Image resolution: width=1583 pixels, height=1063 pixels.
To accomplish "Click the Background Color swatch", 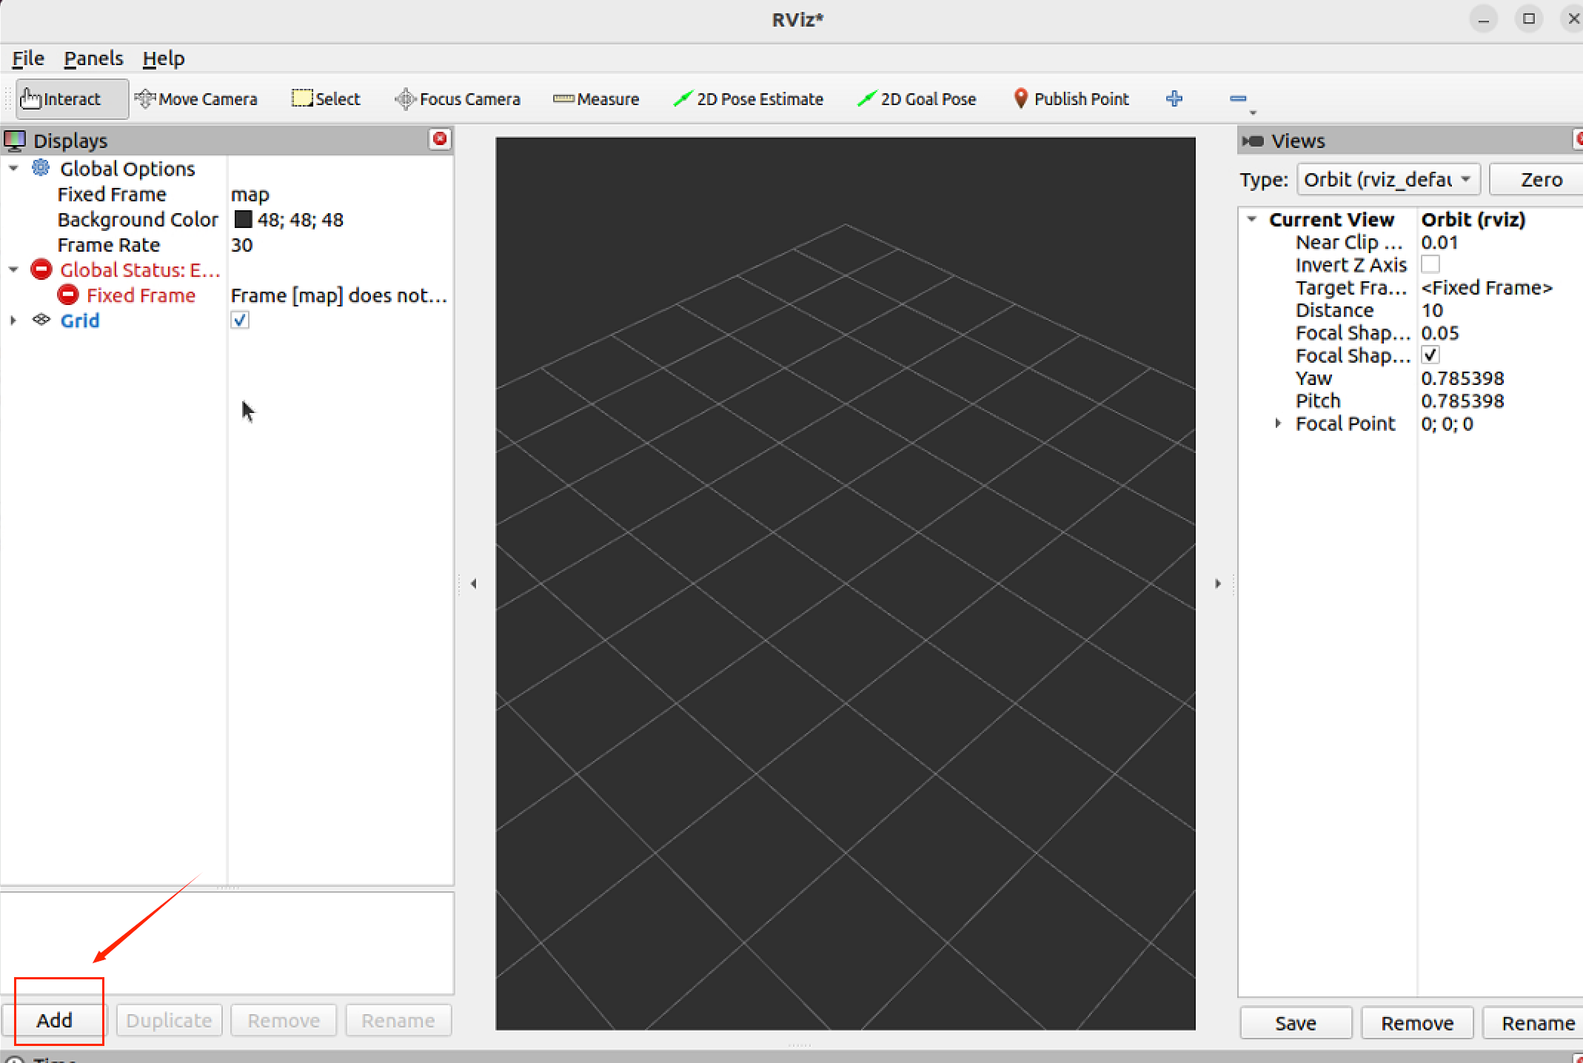I will pyautogui.click(x=243, y=220).
